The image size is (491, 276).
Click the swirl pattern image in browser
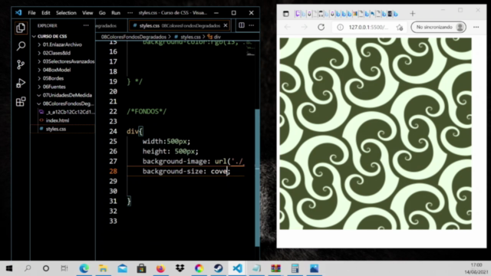click(375, 133)
